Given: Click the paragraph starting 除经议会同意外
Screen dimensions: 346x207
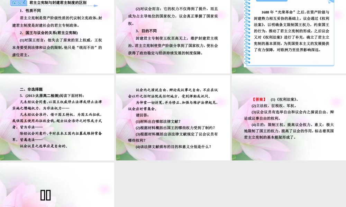Looking at the screenshot, I should click(x=57, y=137).
